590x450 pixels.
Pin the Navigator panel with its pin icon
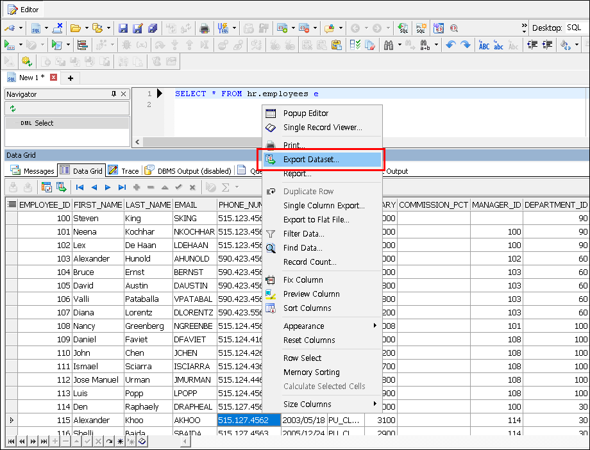click(112, 94)
